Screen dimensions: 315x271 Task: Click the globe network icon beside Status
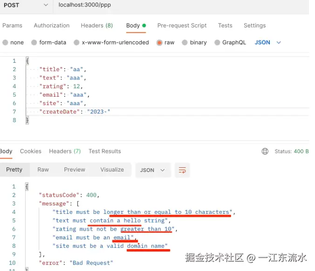point(265,152)
